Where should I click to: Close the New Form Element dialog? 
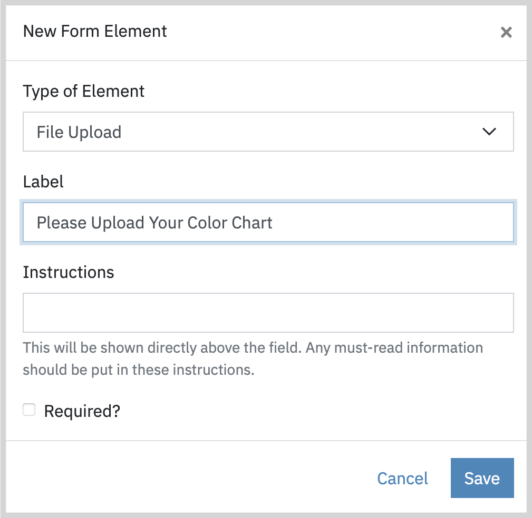click(506, 33)
